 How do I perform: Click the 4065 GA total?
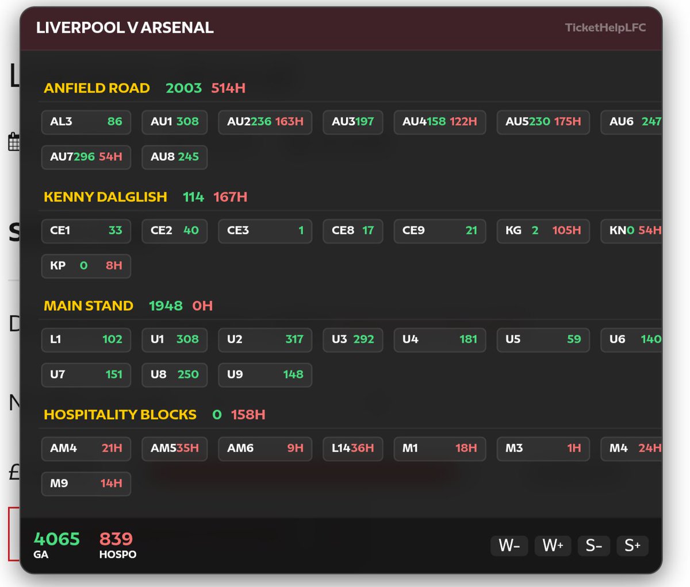[x=56, y=544]
